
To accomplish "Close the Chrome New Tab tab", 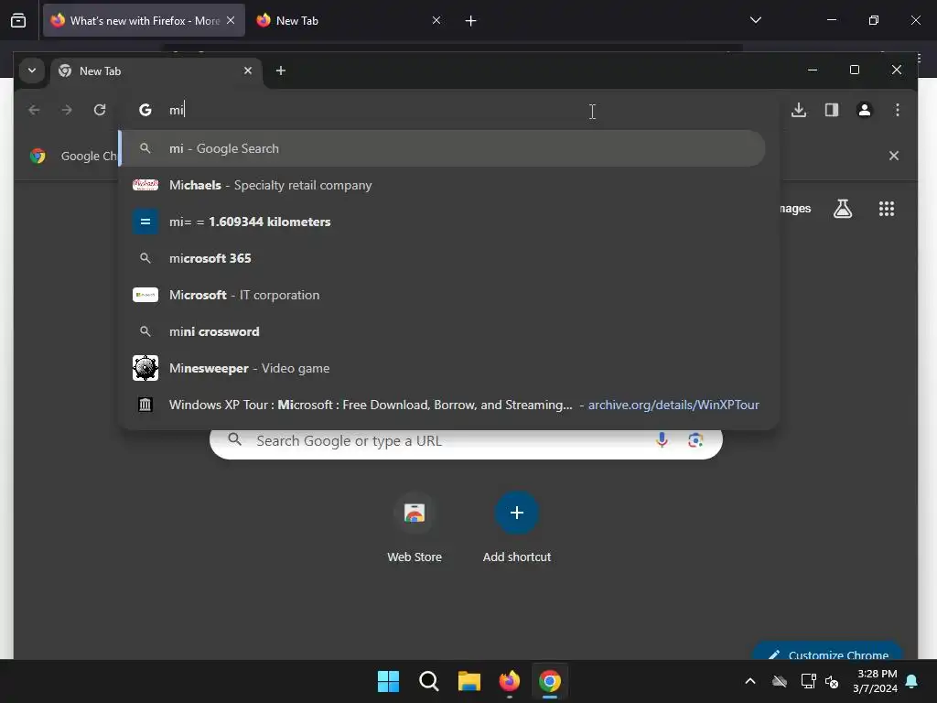I will (x=248, y=70).
